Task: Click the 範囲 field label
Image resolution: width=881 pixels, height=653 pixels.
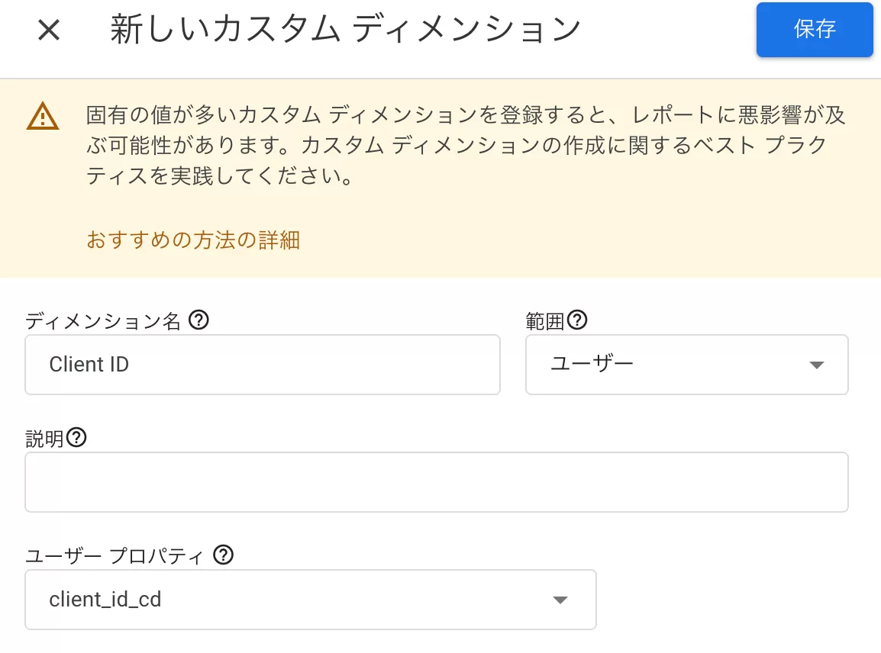Action: click(545, 321)
